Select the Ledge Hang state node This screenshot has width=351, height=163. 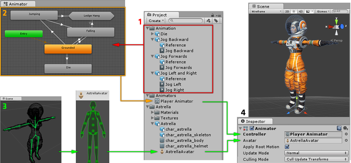click(92, 16)
